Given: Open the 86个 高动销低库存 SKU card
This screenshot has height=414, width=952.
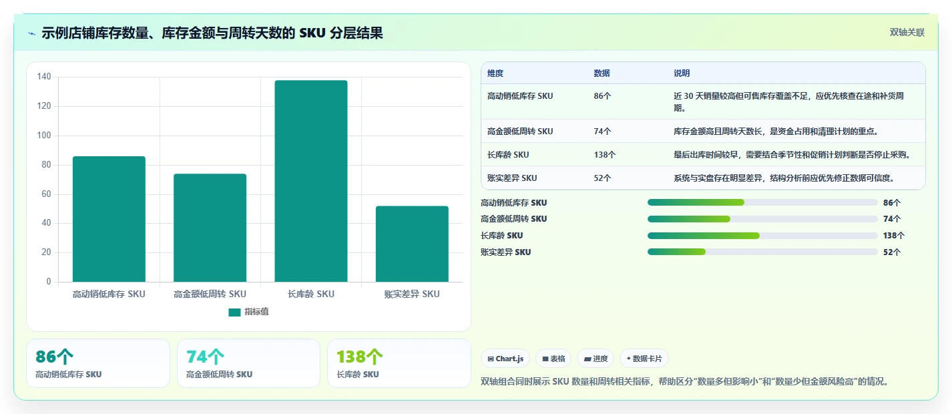Looking at the screenshot, I should pyautogui.click(x=98, y=363).
